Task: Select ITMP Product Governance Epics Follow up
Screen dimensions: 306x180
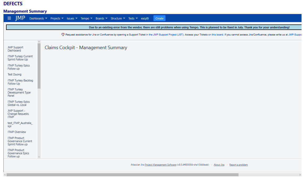Action: (x=18, y=153)
